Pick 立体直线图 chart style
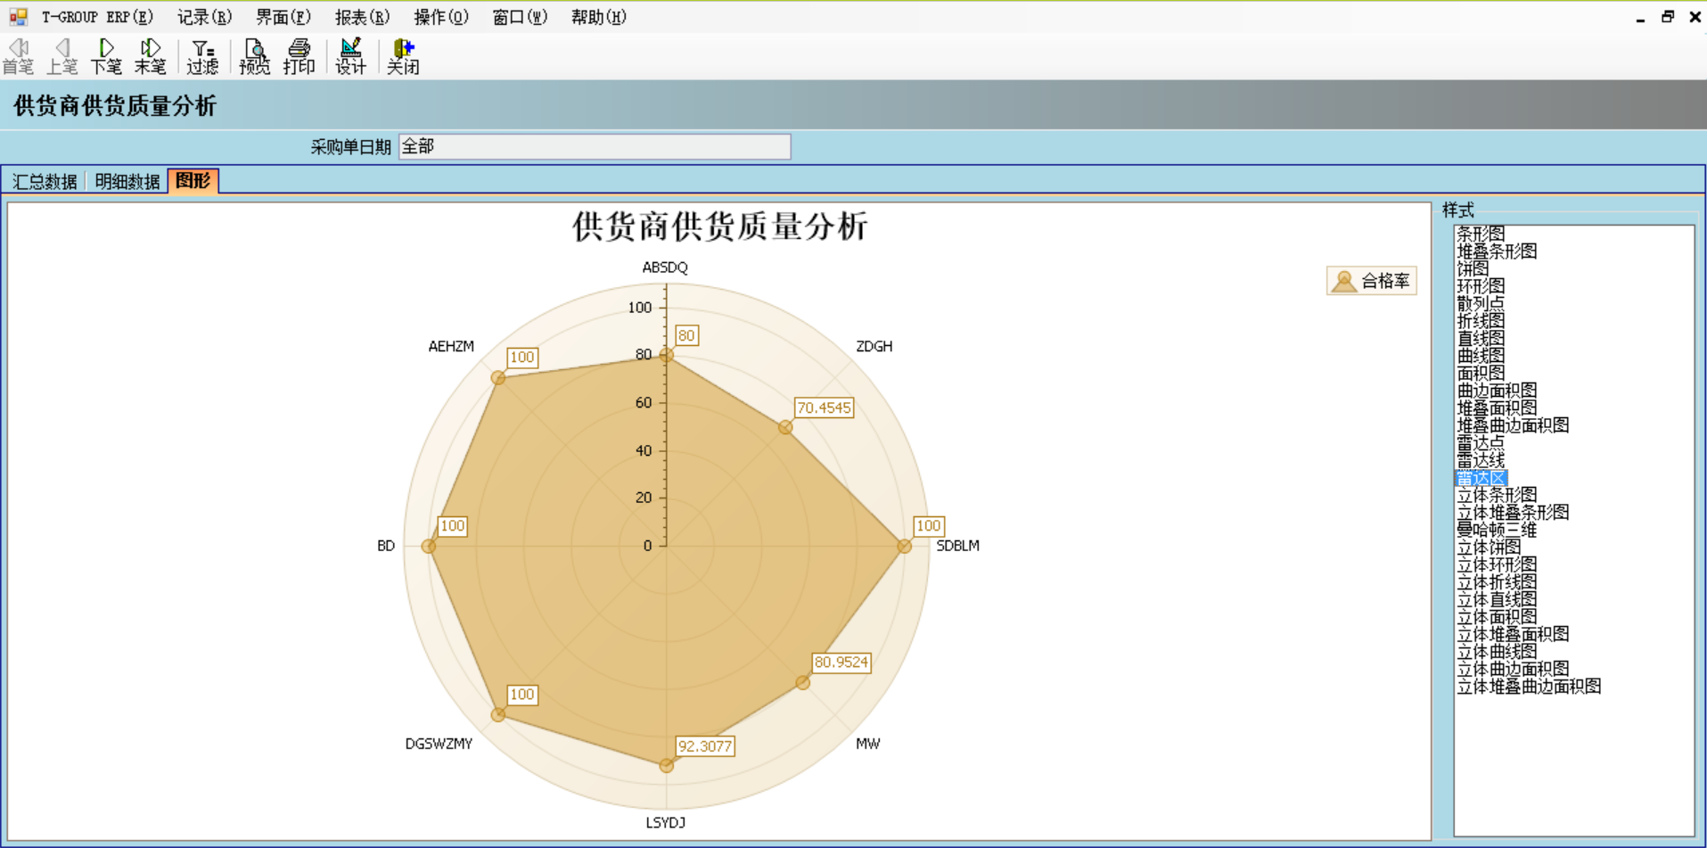1707x848 pixels. pyautogui.click(x=1497, y=599)
